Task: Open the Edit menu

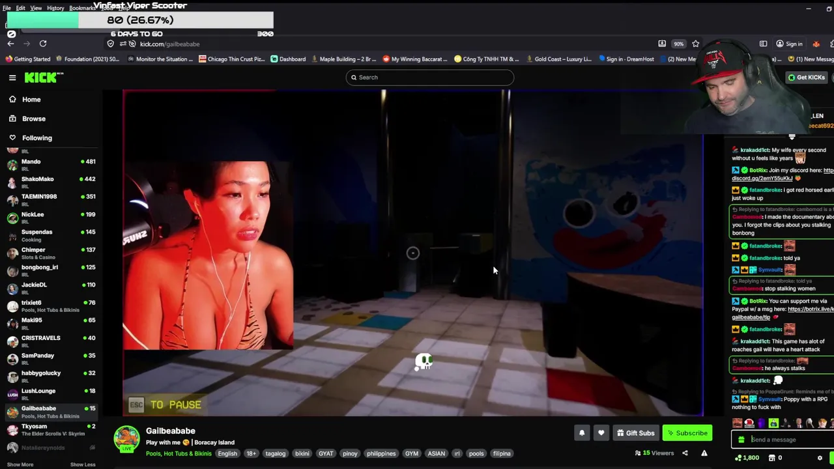Action: click(21, 8)
